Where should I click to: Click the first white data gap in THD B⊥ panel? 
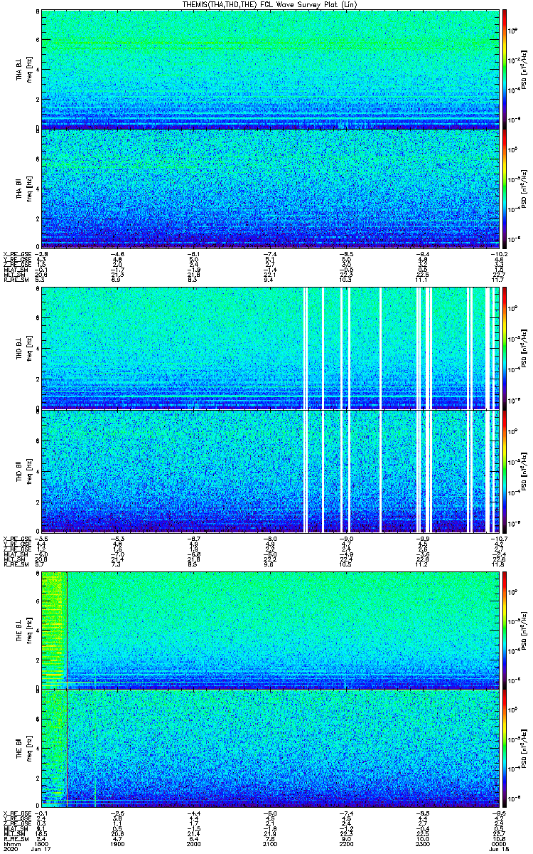(306, 347)
